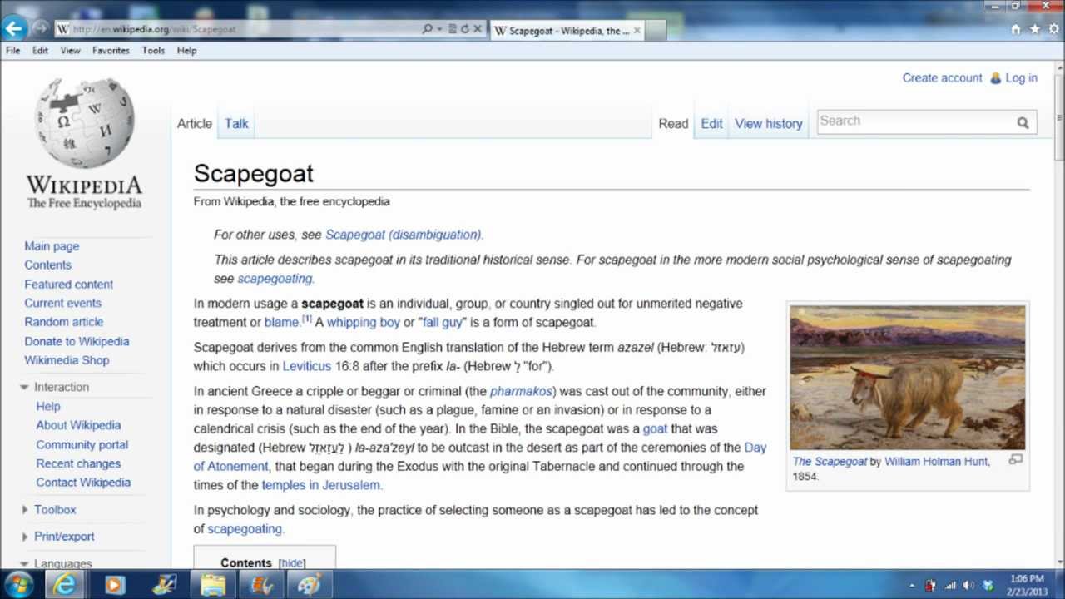Screen dimensions: 1065x599
Task: Open the Favorites star icon
Action: (x=1034, y=29)
